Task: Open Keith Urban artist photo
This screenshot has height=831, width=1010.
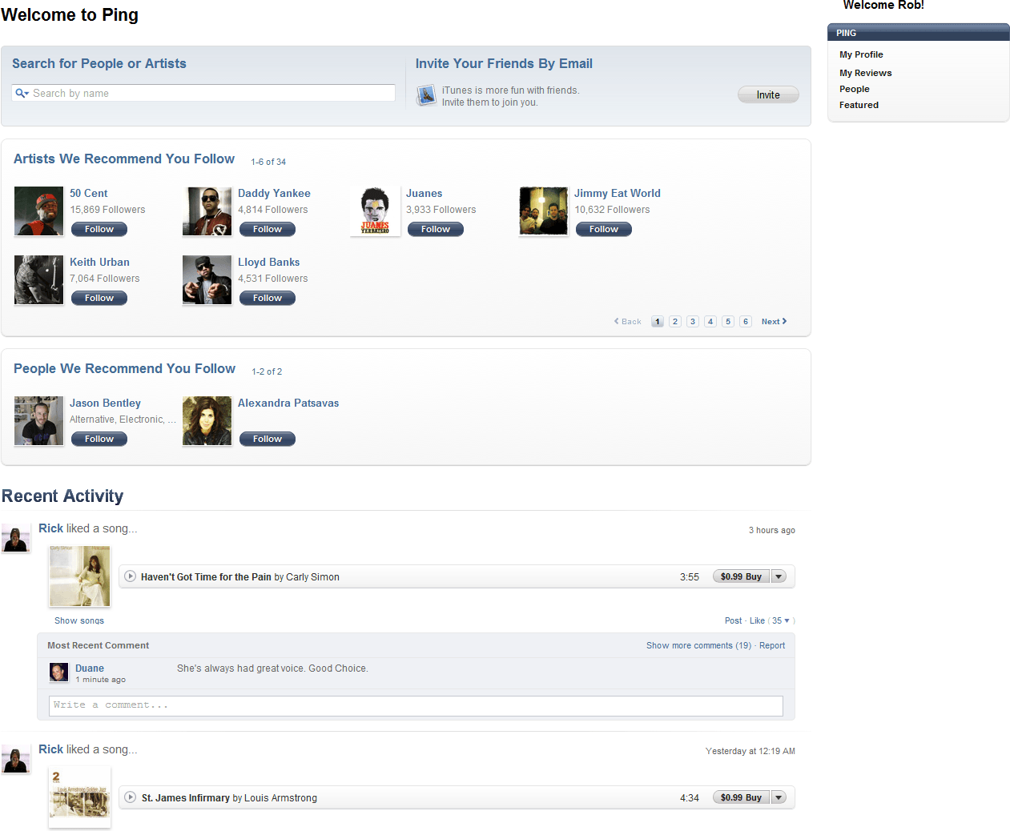Action: (x=38, y=280)
